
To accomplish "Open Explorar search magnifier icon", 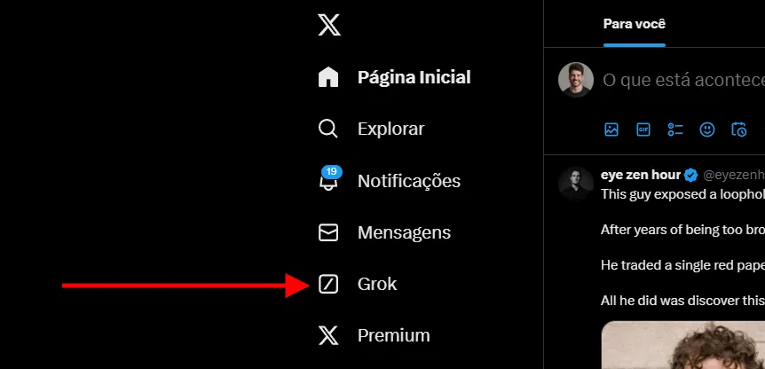I will [x=327, y=129].
